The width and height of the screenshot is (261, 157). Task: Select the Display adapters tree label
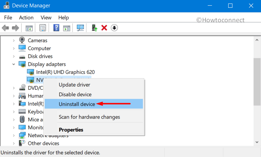tap(47, 64)
